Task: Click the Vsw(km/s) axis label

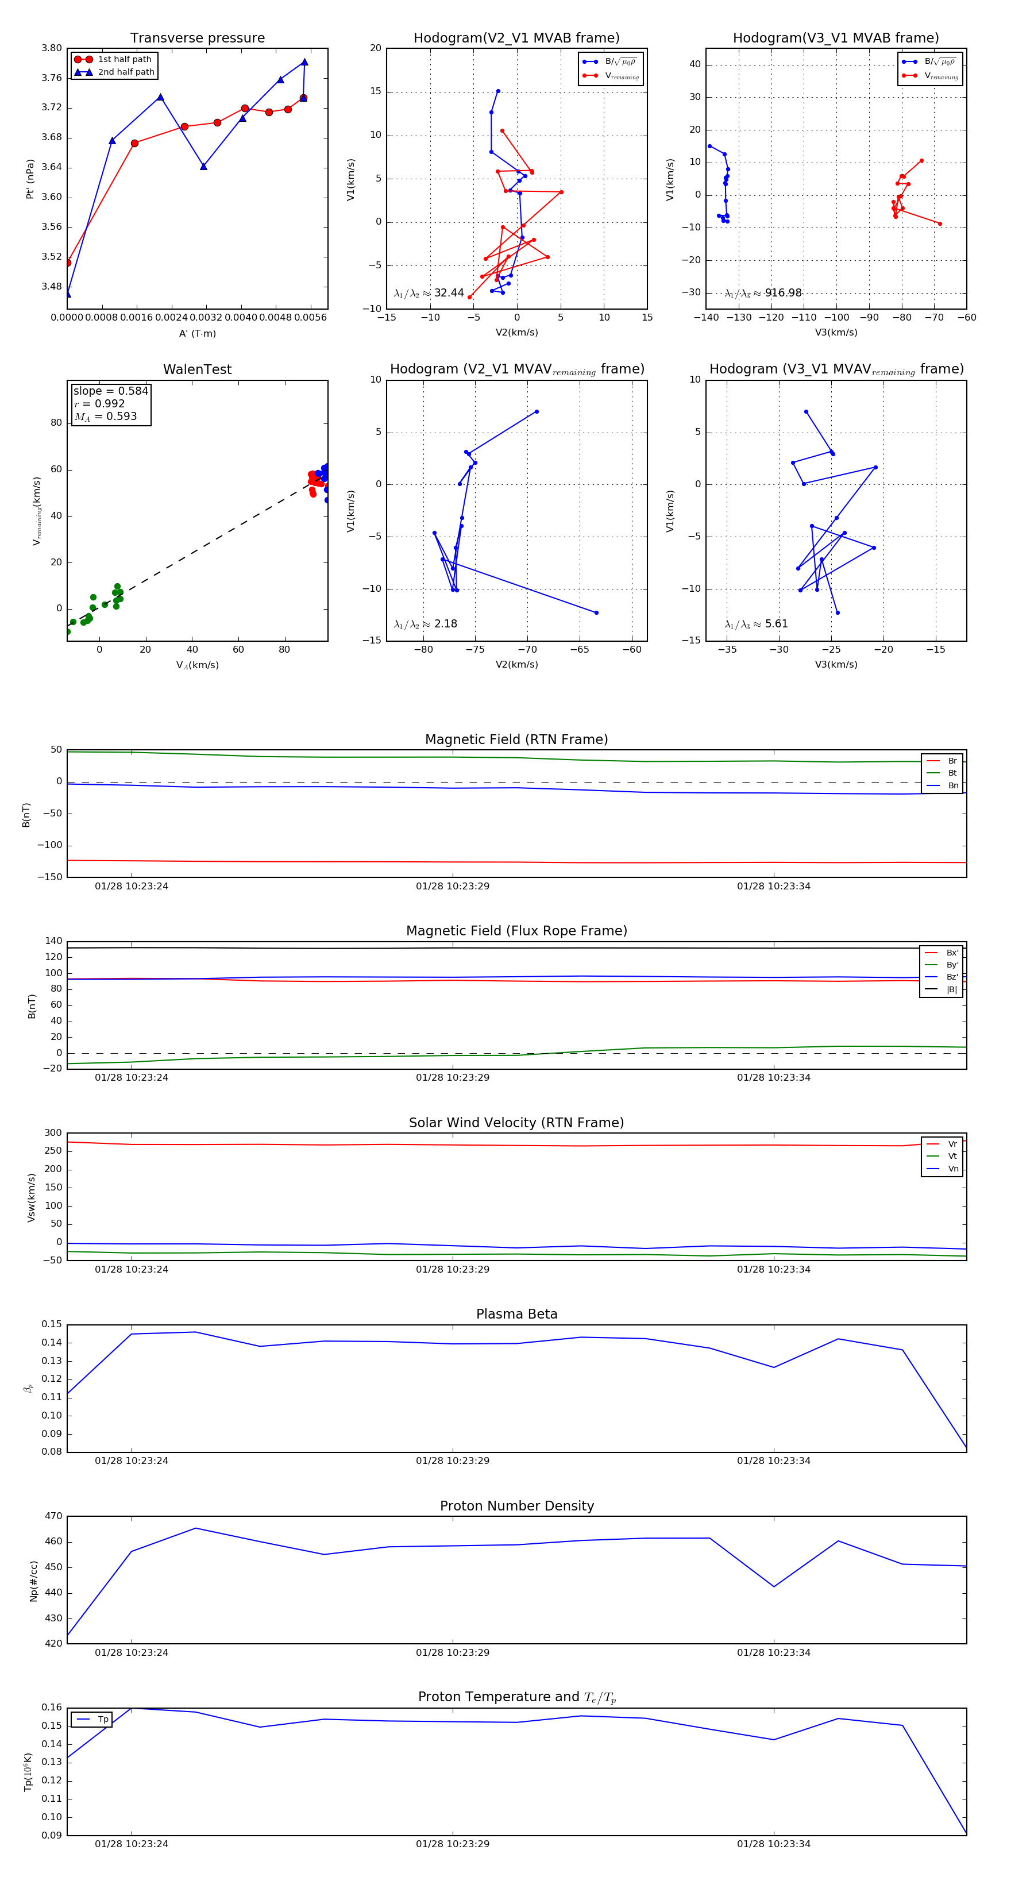Action: tap(31, 1199)
